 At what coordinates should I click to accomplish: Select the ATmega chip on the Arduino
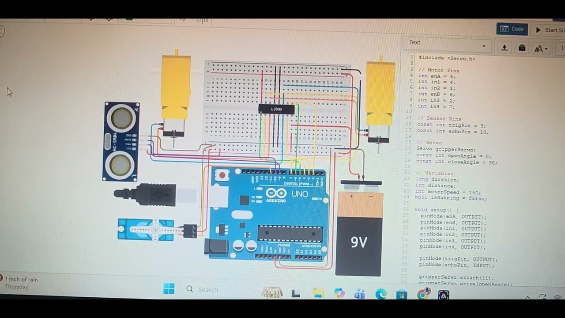point(290,234)
